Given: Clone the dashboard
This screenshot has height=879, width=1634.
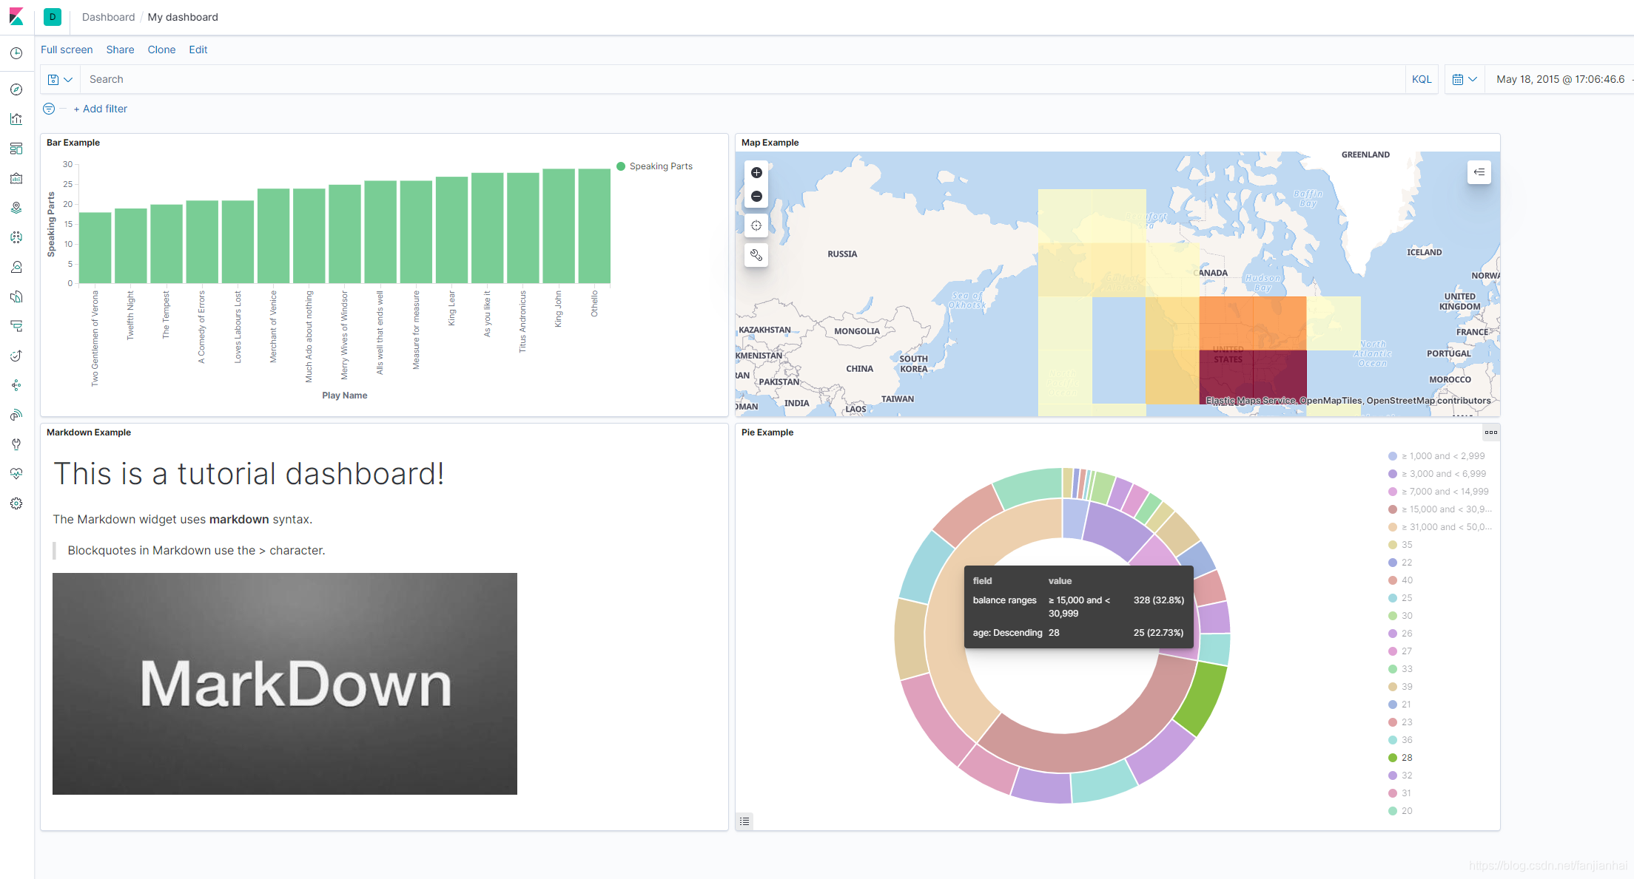Looking at the screenshot, I should coord(161,50).
